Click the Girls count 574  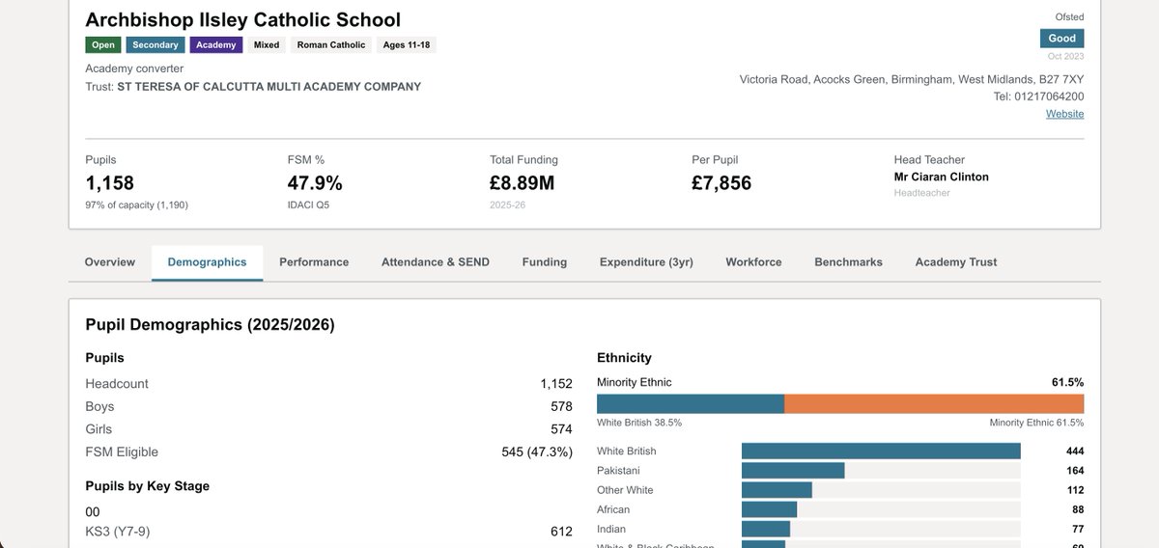point(561,429)
